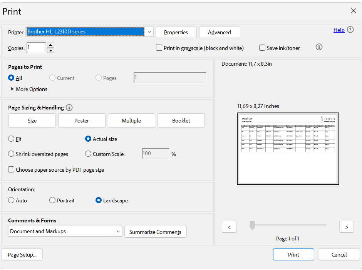Cancel the print dialog
Image resolution: width=362 pixels, height=270 pixels.
339,255
